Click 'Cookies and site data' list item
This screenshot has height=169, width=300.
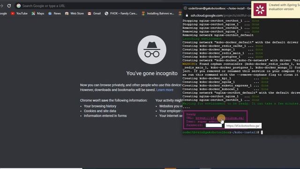click(x=100, y=111)
